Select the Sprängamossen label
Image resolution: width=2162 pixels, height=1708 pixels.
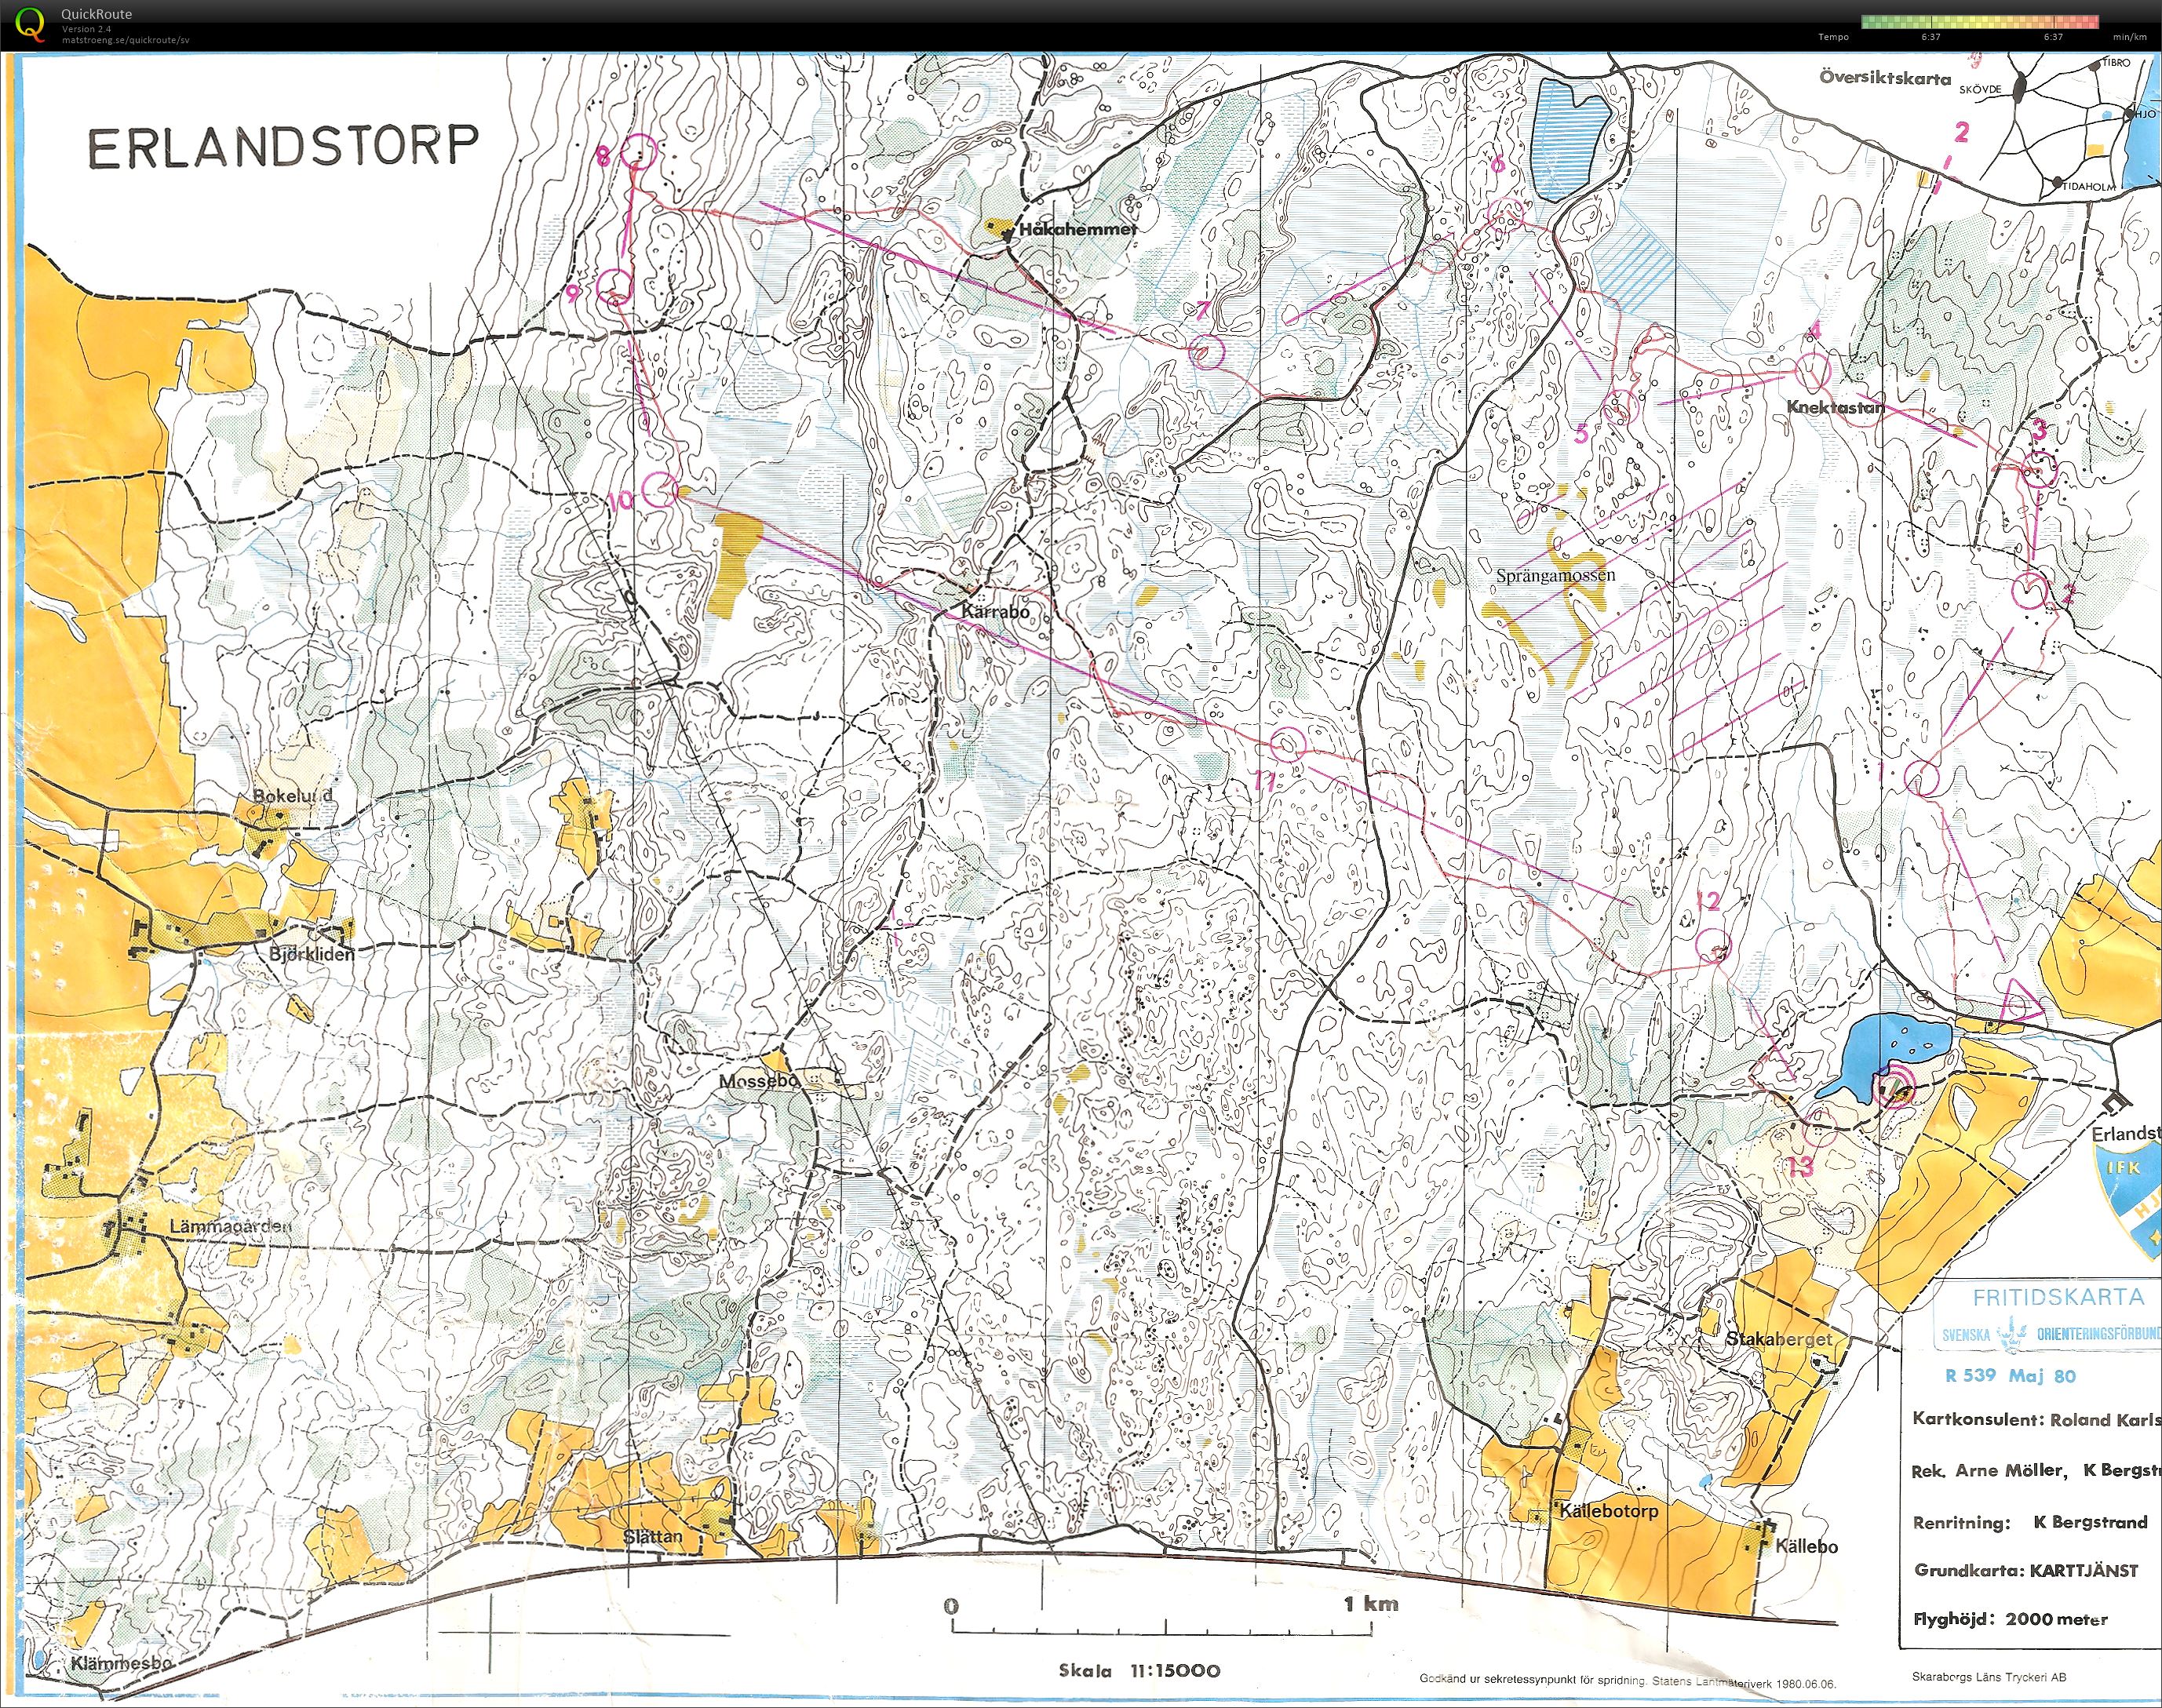click(1555, 576)
